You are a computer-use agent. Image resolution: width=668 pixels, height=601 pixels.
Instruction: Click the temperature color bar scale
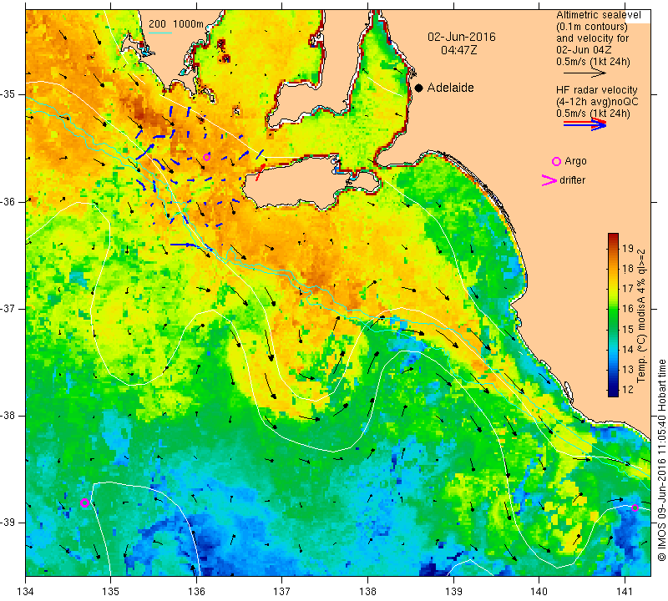click(x=613, y=315)
